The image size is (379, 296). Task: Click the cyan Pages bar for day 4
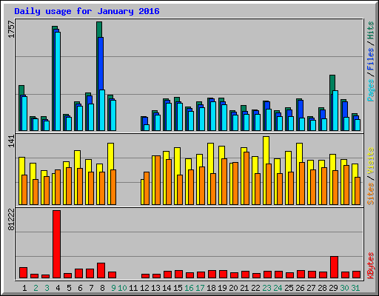coord(58,81)
